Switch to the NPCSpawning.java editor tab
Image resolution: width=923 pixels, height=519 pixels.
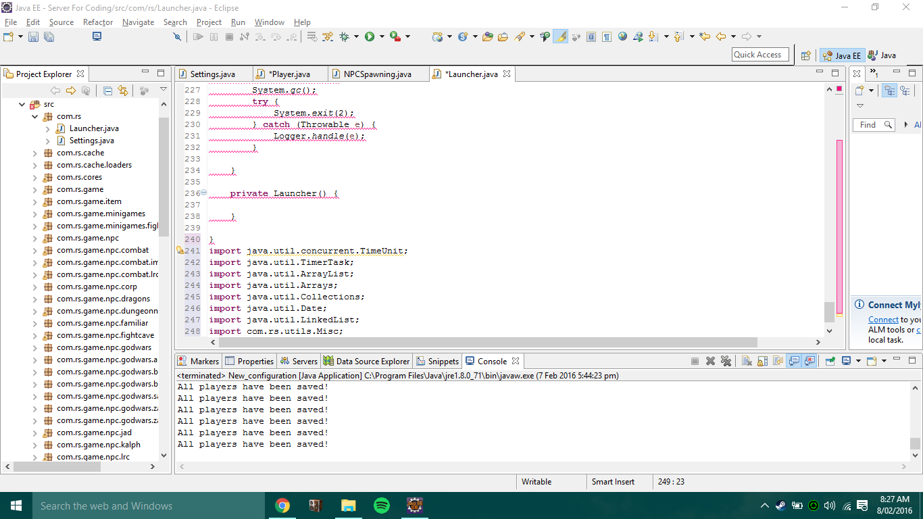tap(377, 74)
